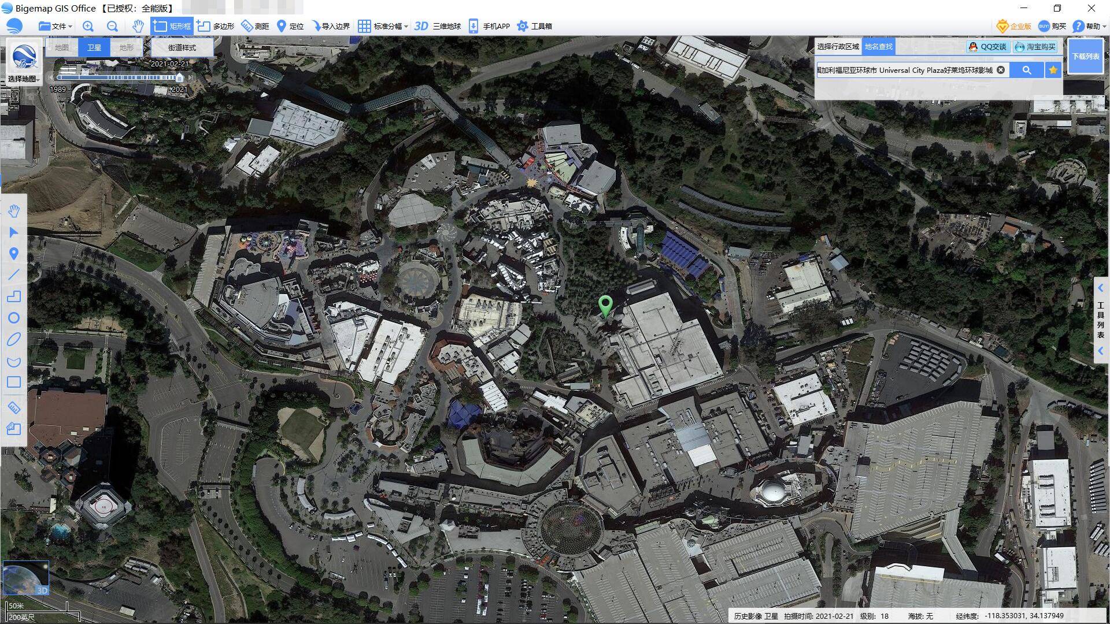Open the 文件 file dropdown menu
Screen dimensions: 1110x624
[x=55, y=26]
